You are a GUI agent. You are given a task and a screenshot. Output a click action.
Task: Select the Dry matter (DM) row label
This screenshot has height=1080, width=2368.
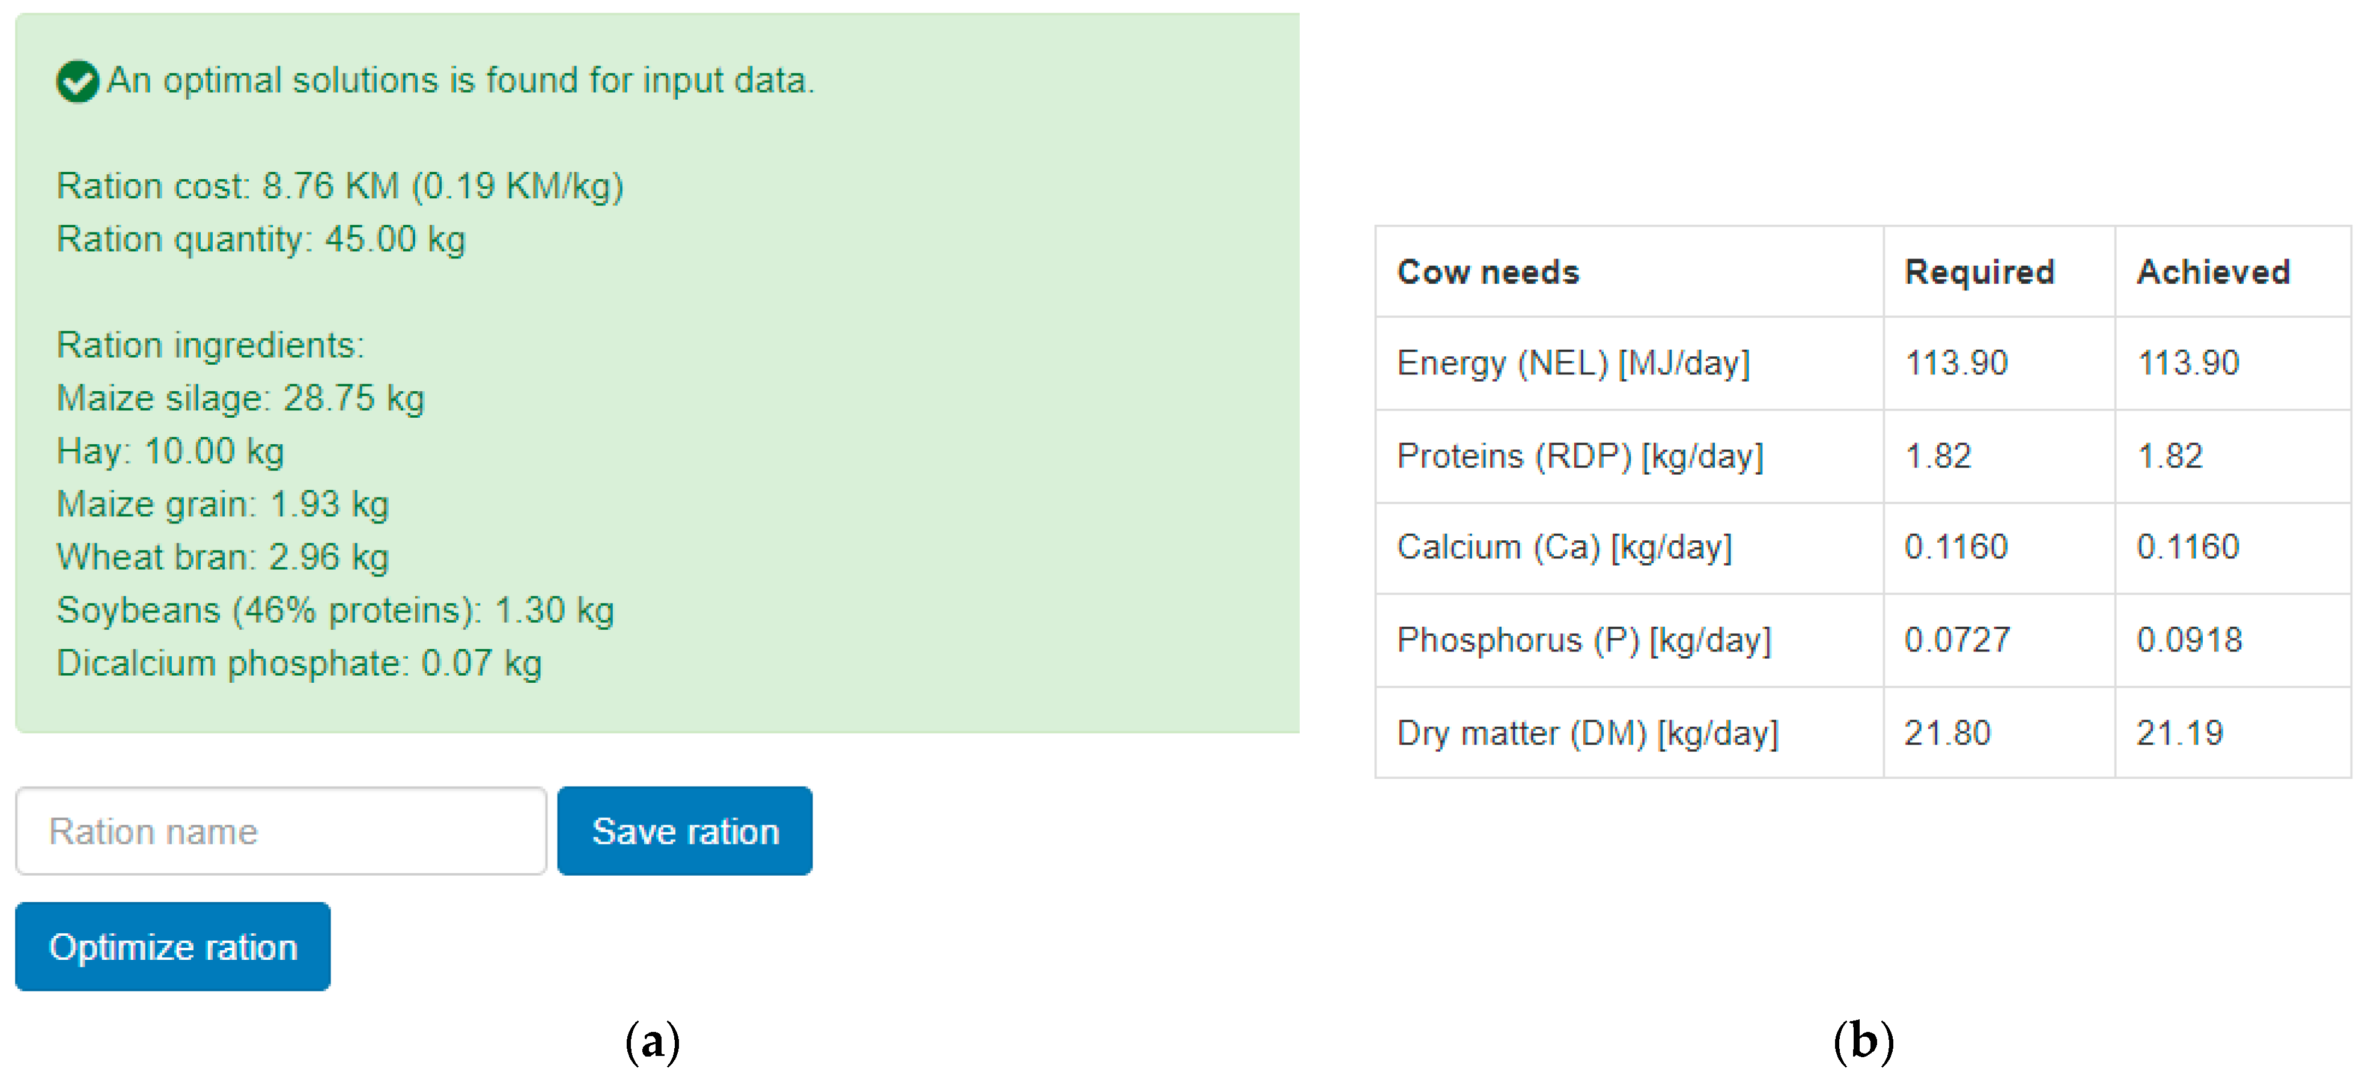[1587, 733]
